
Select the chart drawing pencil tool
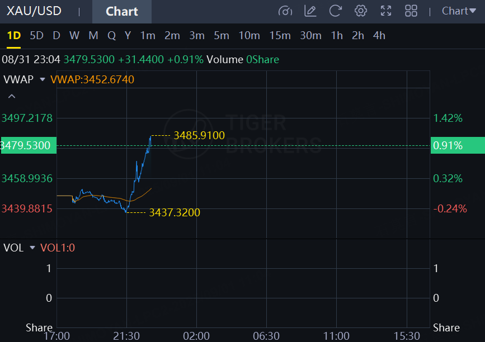(x=310, y=11)
